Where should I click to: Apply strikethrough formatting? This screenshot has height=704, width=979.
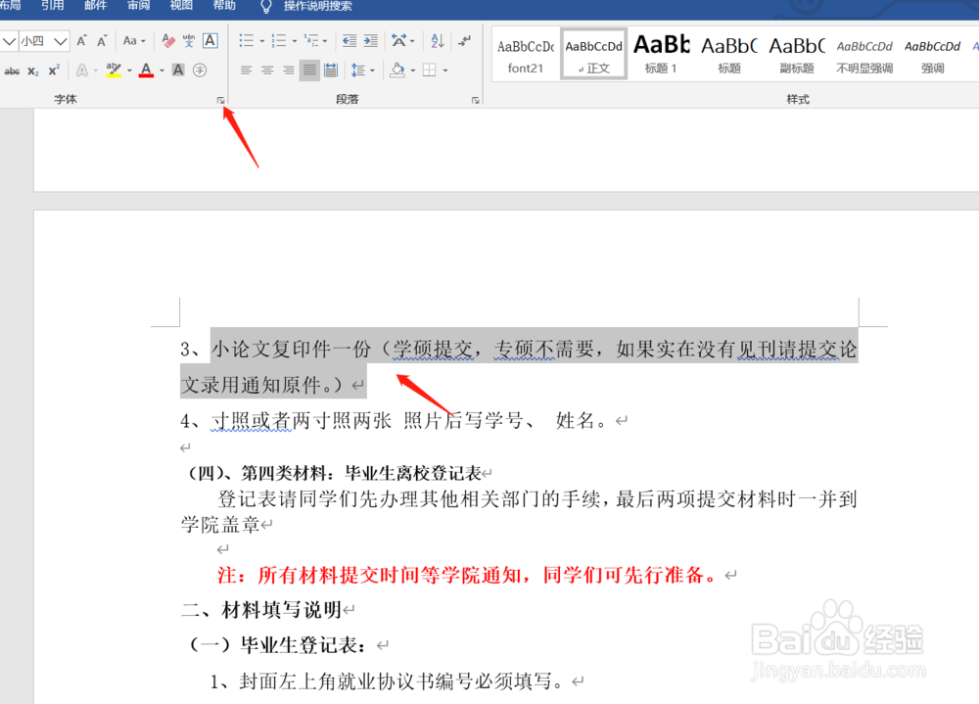click(x=12, y=70)
